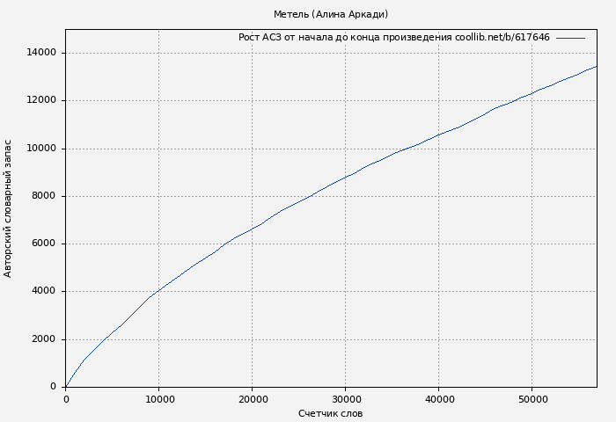The image size is (616, 422).
Task: Select the horizontal axis label "Счетчик слов"
Action: click(x=330, y=413)
